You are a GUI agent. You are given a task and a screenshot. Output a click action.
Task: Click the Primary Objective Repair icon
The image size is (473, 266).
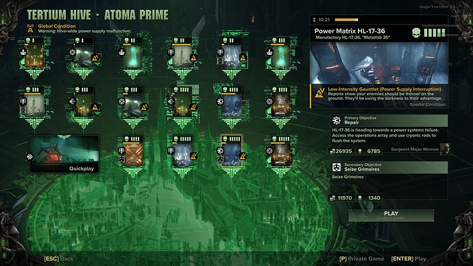click(x=337, y=121)
